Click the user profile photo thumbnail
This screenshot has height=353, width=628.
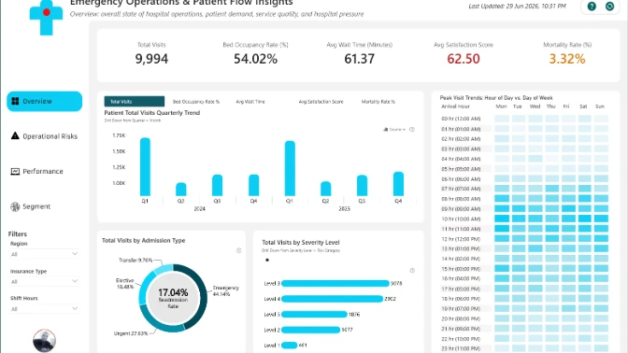coord(44,341)
